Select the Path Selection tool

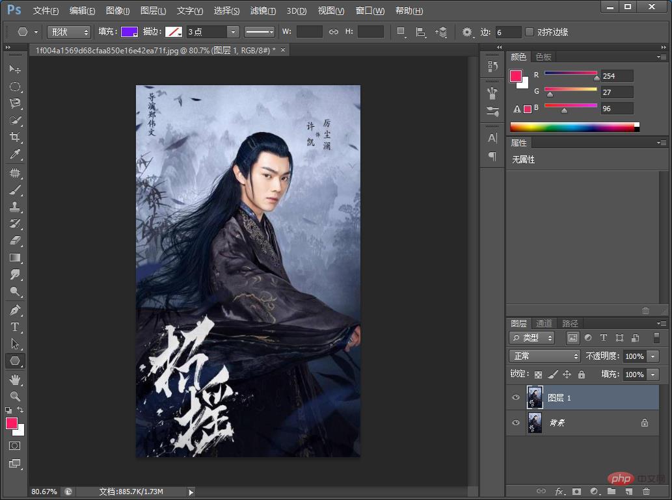click(14, 343)
